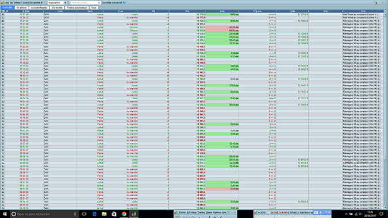Click the volume icon in system tray
The height and width of the screenshot is (218, 388).
[360, 214]
